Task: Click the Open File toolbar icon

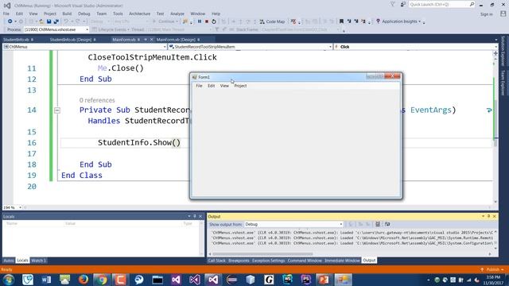Action: tap(41, 21)
